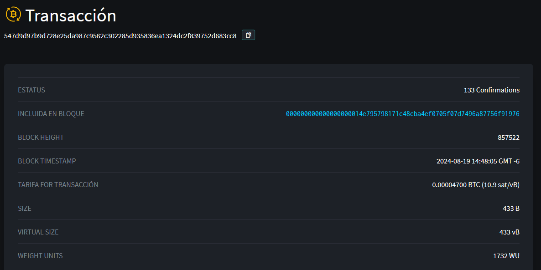Click the BLOCK HEIGHT label

pyautogui.click(x=41, y=138)
